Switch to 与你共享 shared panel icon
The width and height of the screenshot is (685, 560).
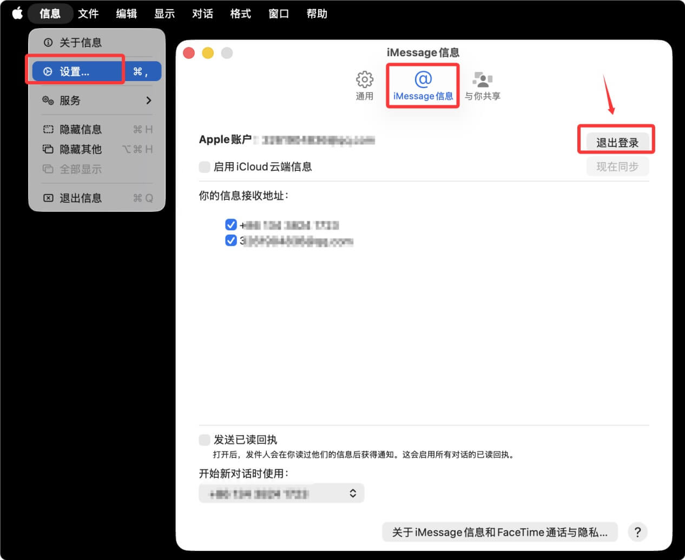click(x=482, y=80)
